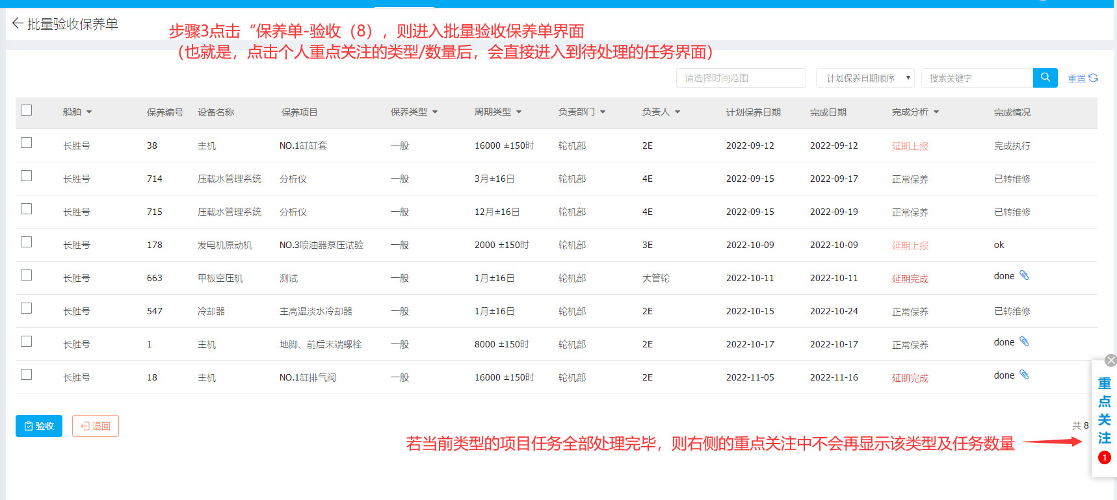
Task: Go back using the arrow beside 批量验收保养单
Action: (18, 23)
